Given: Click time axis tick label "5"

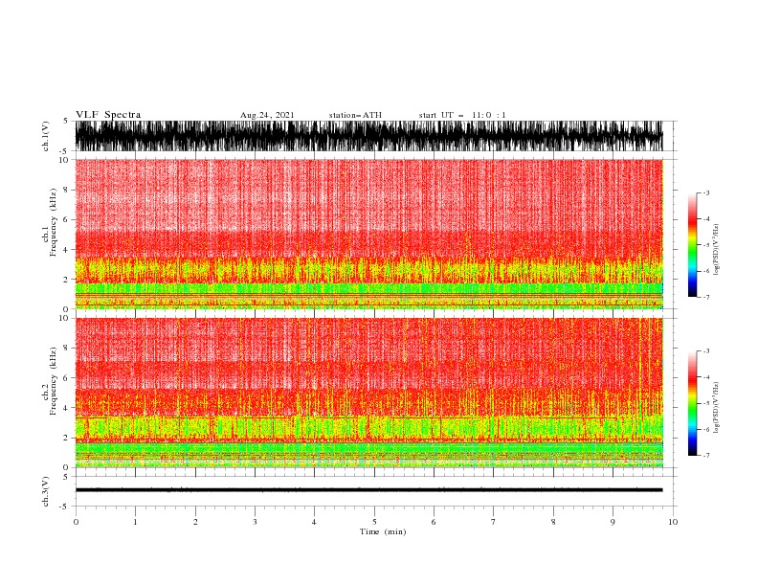Looking at the screenshot, I should (x=374, y=522).
